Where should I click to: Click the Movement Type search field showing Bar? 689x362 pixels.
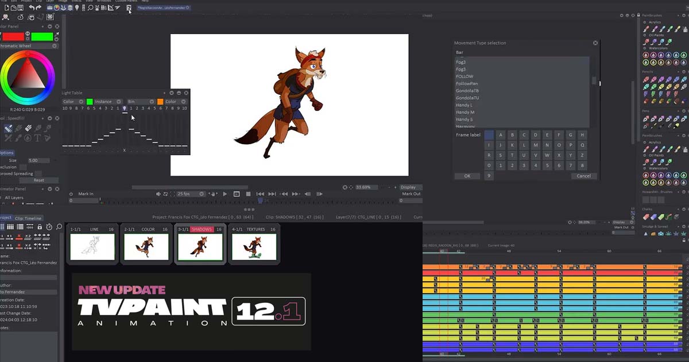point(522,52)
